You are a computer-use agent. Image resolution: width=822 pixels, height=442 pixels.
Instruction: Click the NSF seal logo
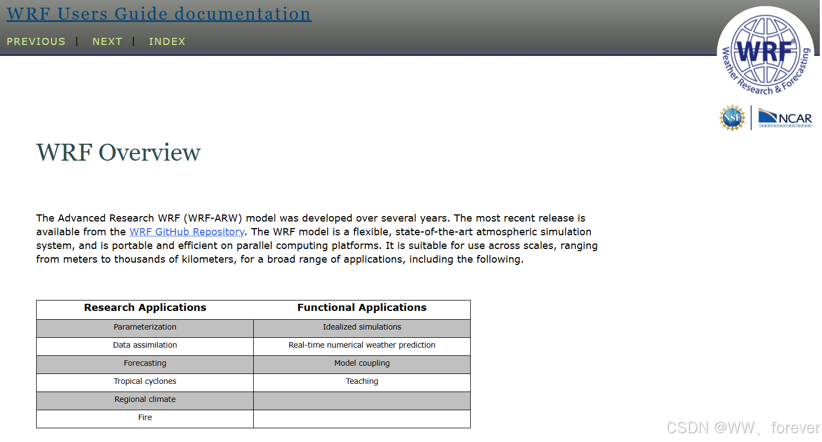pyautogui.click(x=732, y=118)
